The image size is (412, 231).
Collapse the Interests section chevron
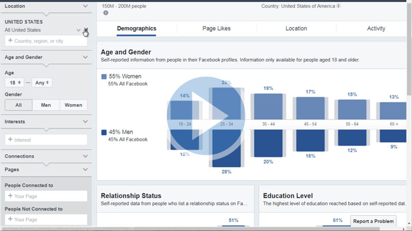click(x=85, y=122)
